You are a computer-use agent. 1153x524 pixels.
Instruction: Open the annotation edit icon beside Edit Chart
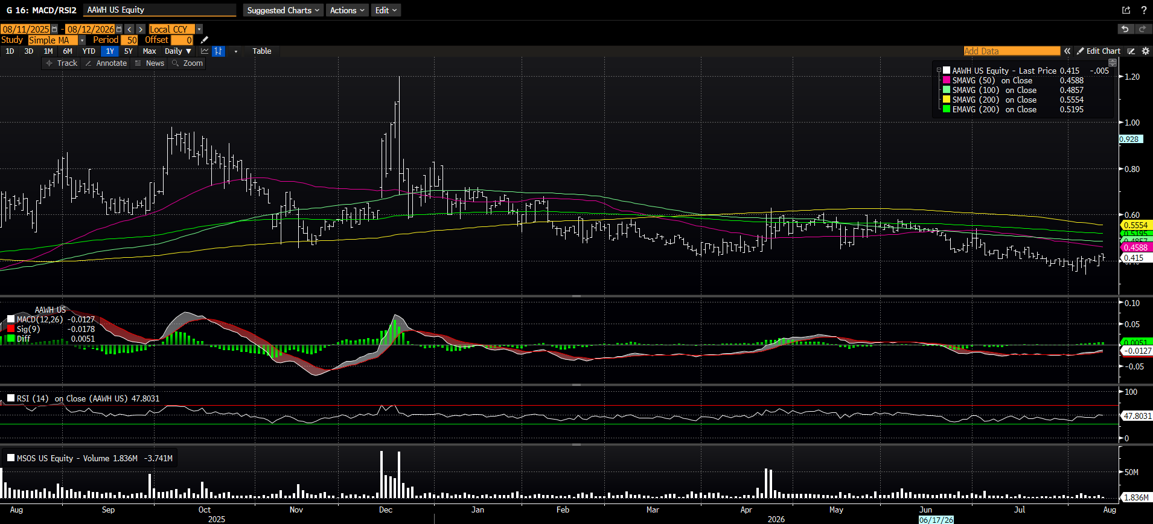(x=1131, y=51)
